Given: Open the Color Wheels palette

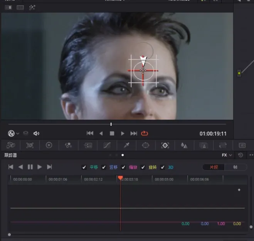Looking at the screenshot, I should [x=49, y=145].
